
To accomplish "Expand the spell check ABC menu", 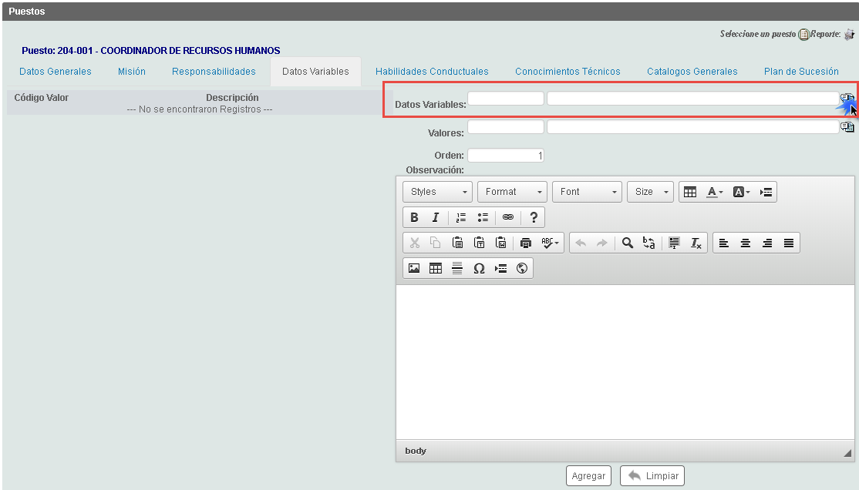I will [550, 243].
